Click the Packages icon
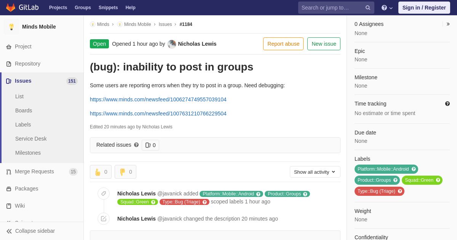The height and width of the screenshot is (240, 457). [9, 189]
